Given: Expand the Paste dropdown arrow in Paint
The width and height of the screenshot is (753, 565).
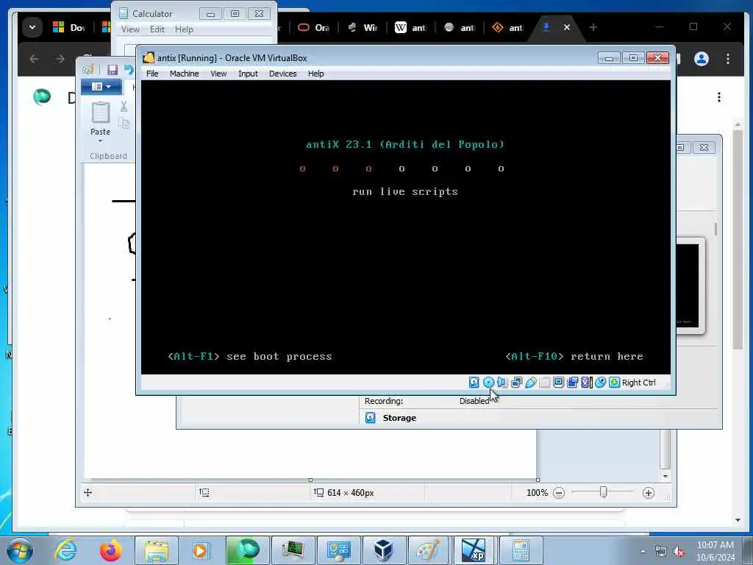Looking at the screenshot, I should tap(100, 141).
